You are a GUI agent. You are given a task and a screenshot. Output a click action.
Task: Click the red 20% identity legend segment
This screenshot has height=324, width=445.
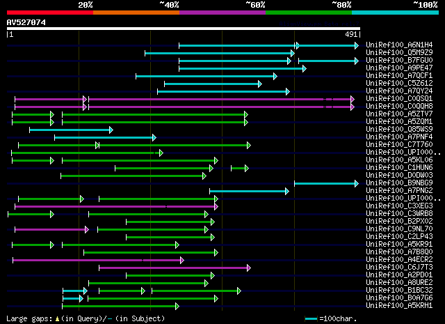50,13
